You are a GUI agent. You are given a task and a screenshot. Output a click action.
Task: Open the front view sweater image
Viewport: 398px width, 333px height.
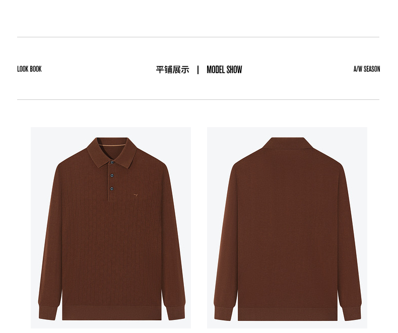tap(111, 228)
